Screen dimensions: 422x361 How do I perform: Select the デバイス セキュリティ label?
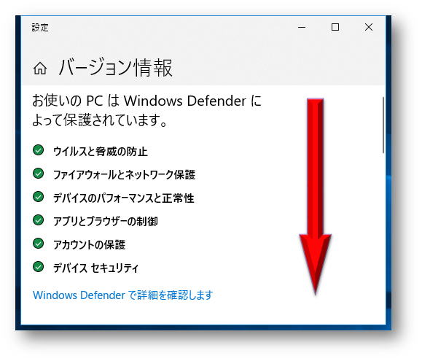(x=95, y=268)
